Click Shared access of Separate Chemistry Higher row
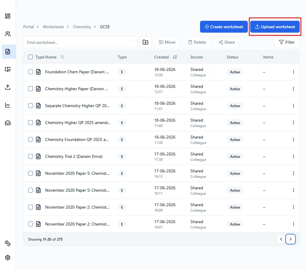 click(x=197, y=103)
